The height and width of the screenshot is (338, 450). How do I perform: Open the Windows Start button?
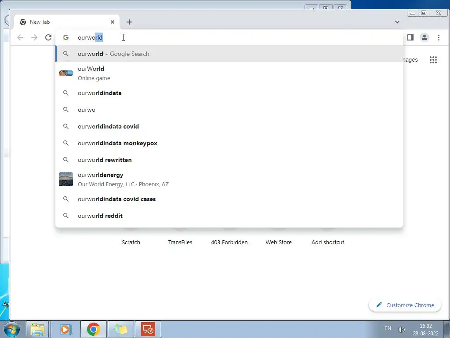[x=12, y=329]
